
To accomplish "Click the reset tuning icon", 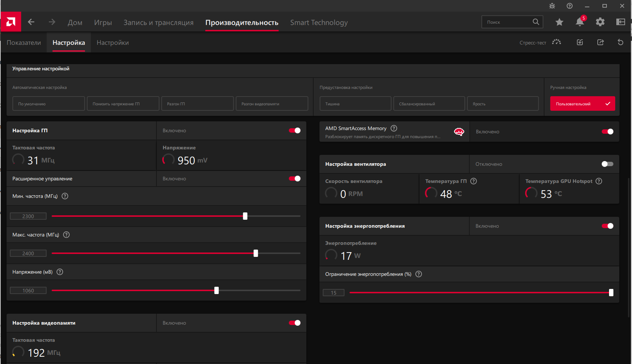I will coord(621,42).
